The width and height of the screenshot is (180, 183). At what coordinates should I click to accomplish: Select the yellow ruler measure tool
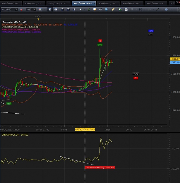tap(113, 9)
